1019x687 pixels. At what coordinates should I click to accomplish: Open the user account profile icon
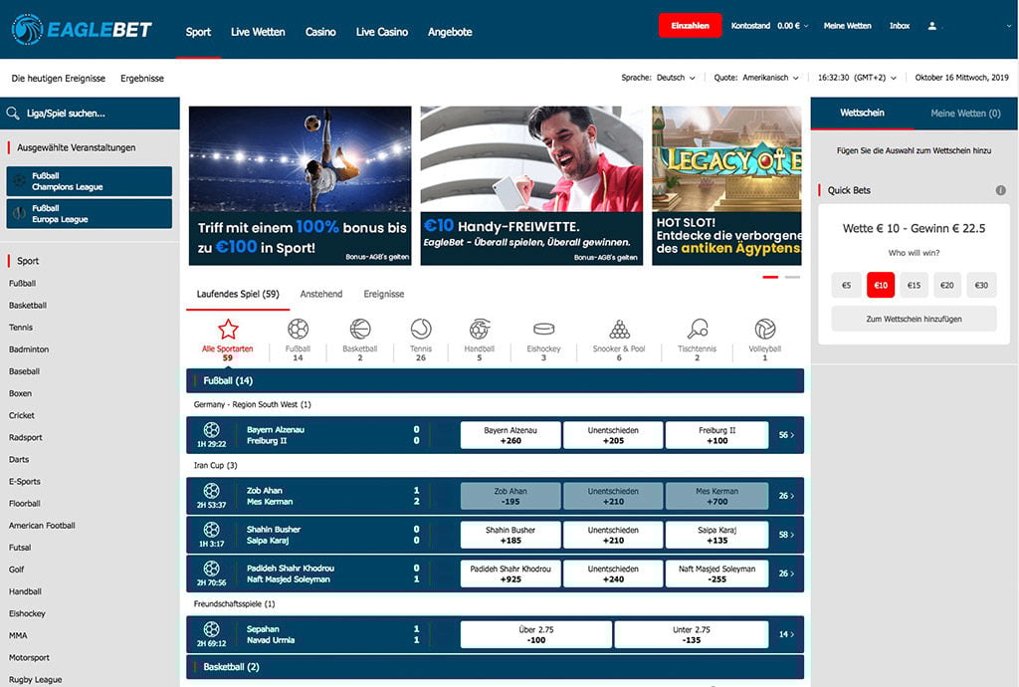point(931,26)
